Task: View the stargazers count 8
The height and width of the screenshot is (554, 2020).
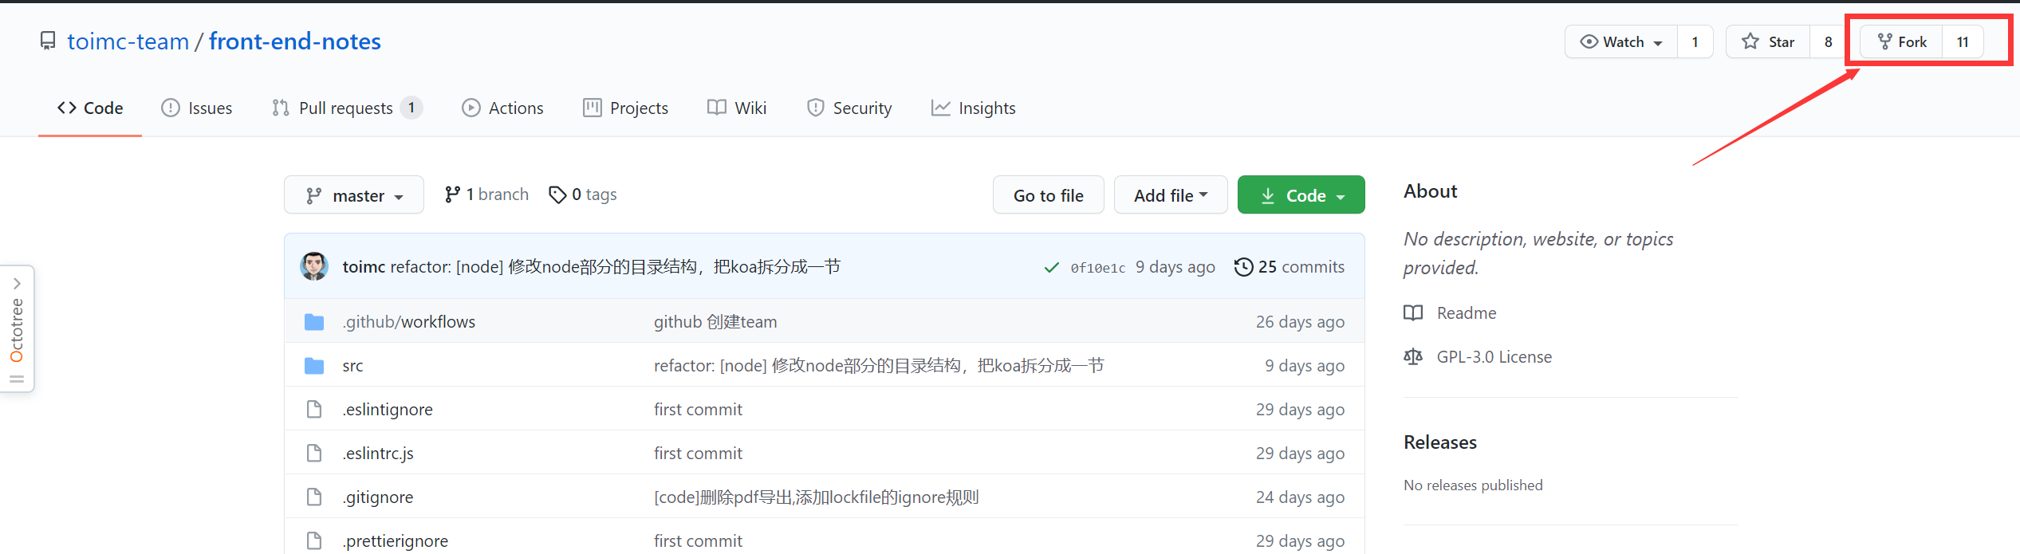Action: pyautogui.click(x=1829, y=41)
